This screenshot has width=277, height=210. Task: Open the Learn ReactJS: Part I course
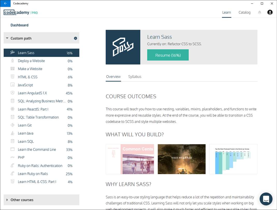tap(41, 109)
